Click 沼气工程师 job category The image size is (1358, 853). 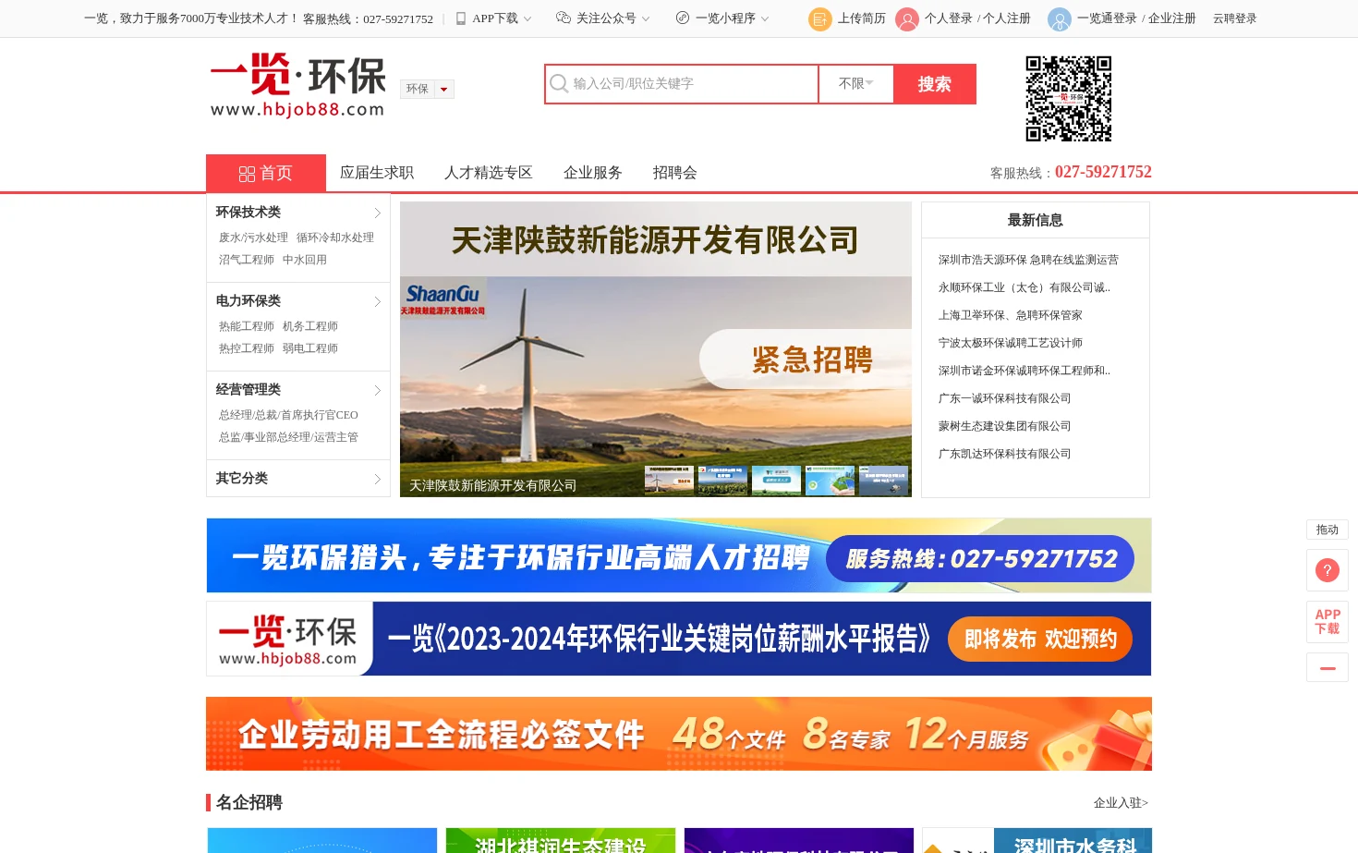(x=247, y=260)
